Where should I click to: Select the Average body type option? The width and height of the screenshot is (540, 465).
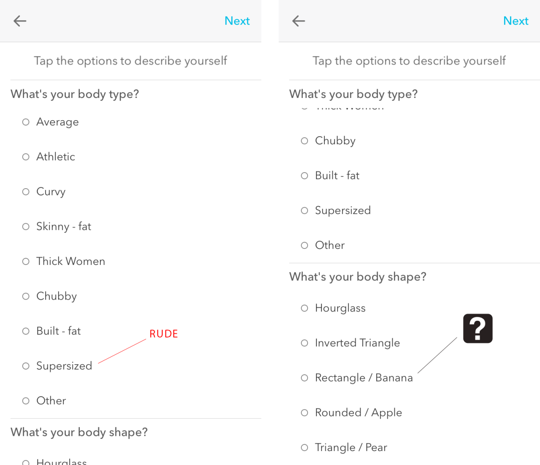click(x=26, y=122)
